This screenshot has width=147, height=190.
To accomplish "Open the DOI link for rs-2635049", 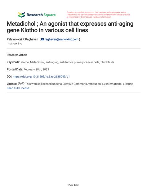I will coord(41,77).
